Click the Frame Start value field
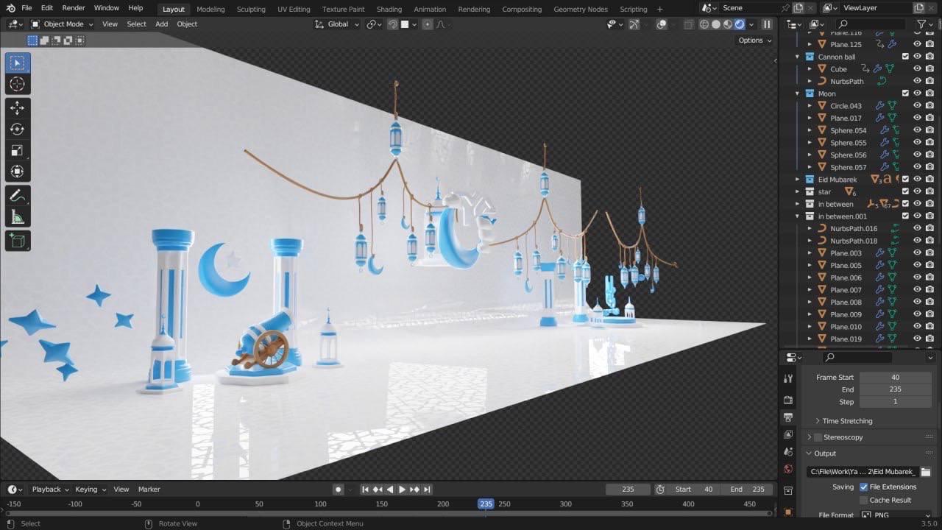This screenshot has height=530, width=942. coord(895,378)
